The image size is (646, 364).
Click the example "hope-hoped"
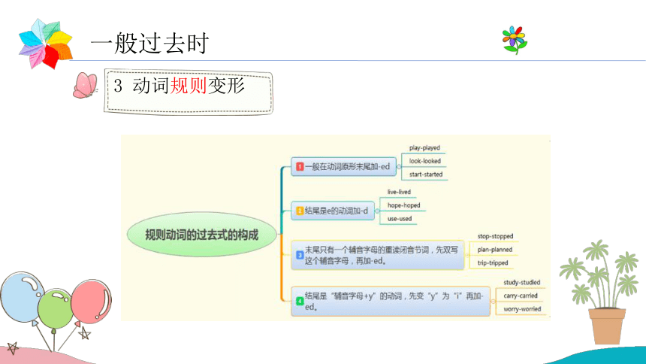pyautogui.click(x=404, y=205)
